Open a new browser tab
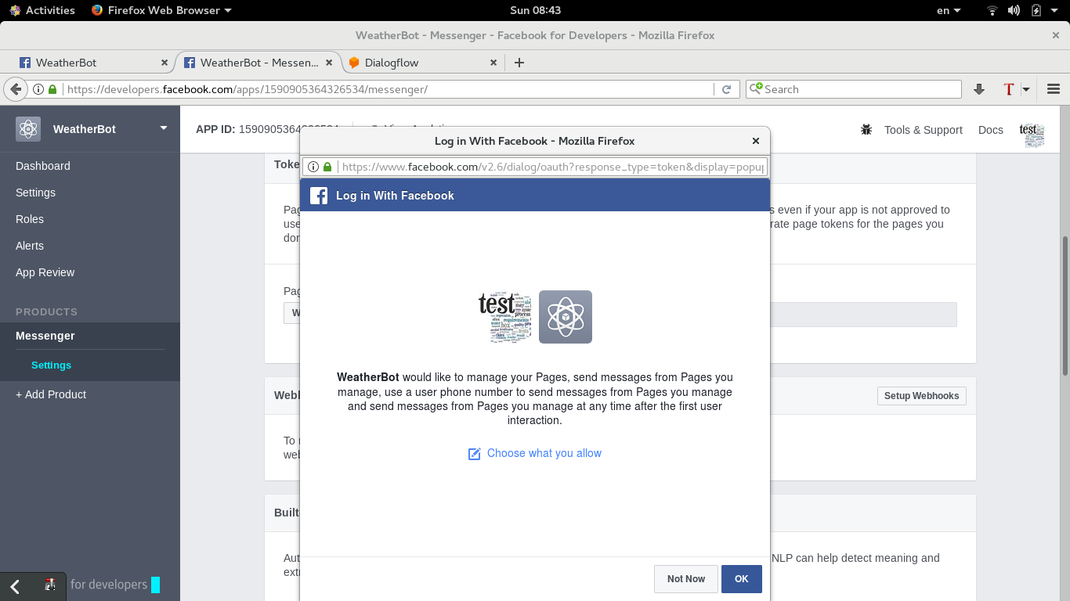This screenshot has width=1070, height=601. pos(519,63)
